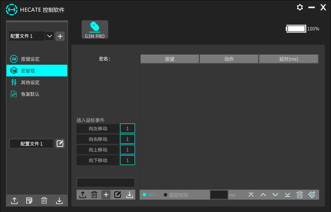Screen dimensions: 331x212
Task: Add a new profile with plus button
Action: click(x=60, y=36)
